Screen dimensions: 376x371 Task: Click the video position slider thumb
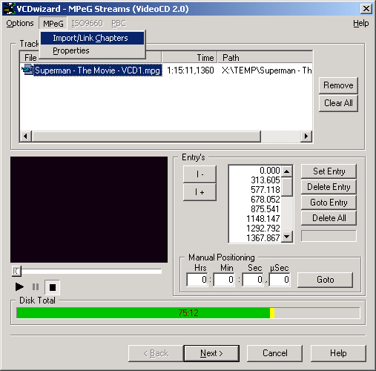tap(16, 271)
